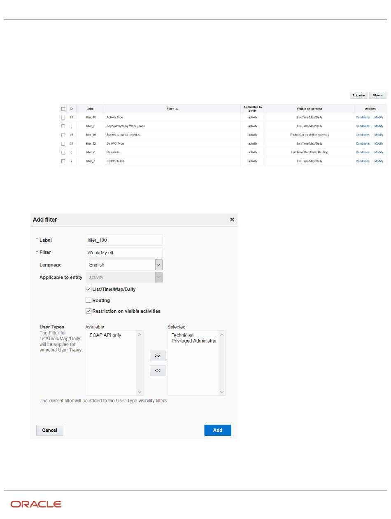Enable the Routing checkbox
The height and width of the screenshot is (519, 391).
pyautogui.click(x=88, y=300)
